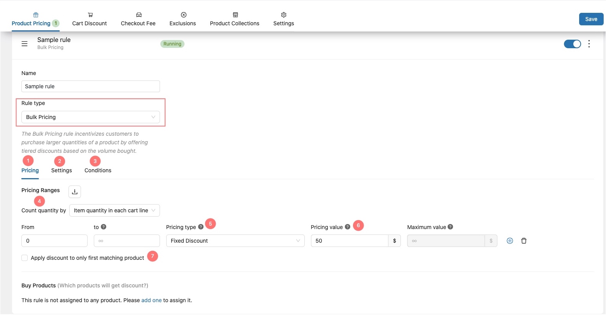Click the help icon beside Pricing value
Image resolution: width=606 pixels, height=315 pixels.
[x=348, y=227]
